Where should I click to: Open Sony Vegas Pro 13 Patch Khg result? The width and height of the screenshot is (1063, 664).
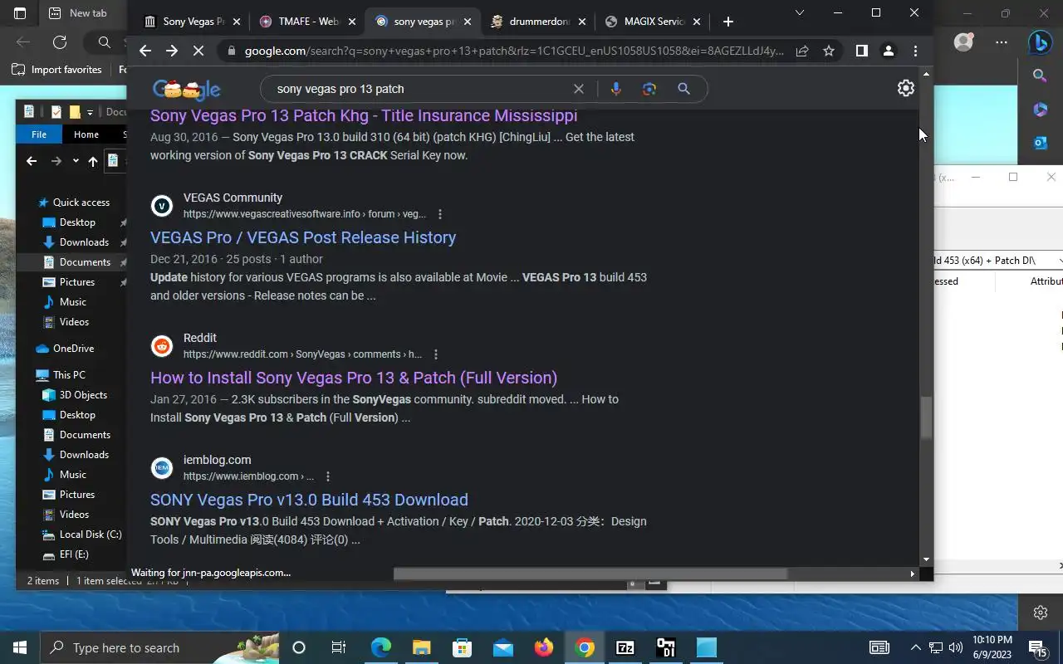point(364,115)
